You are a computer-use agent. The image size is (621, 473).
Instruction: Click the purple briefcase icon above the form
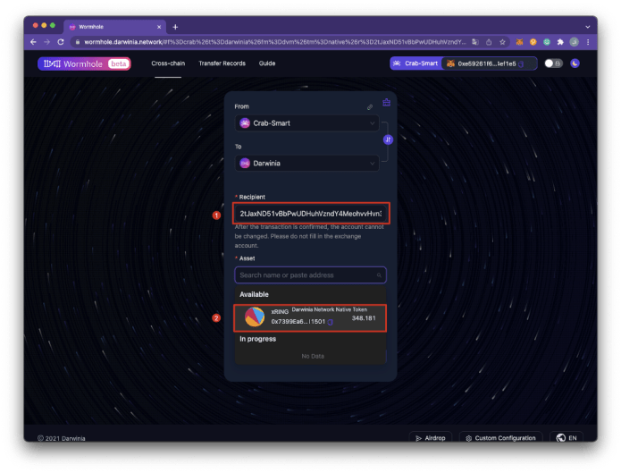387,103
